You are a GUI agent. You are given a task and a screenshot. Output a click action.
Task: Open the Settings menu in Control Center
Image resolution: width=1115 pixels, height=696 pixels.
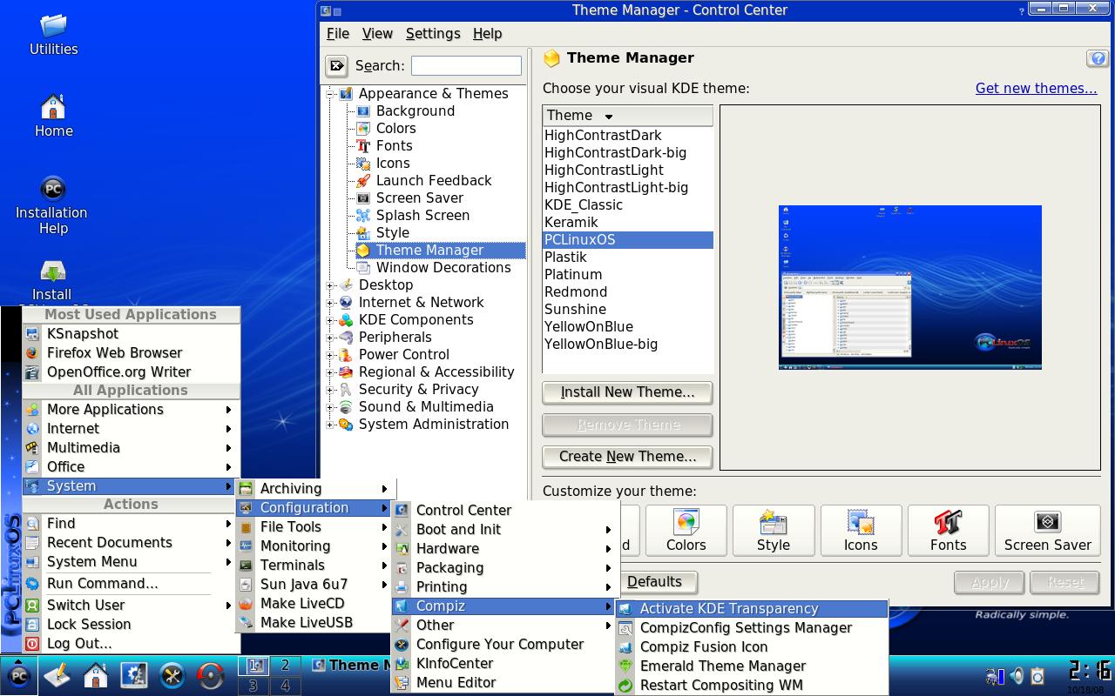point(433,34)
